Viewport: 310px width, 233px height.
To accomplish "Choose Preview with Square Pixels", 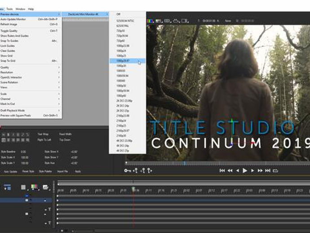I will coord(31,116).
